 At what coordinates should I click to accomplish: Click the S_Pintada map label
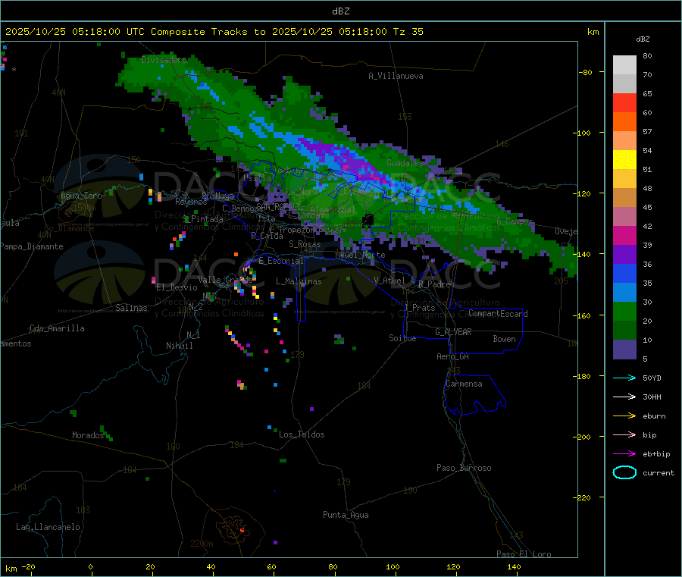pyautogui.click(x=202, y=219)
